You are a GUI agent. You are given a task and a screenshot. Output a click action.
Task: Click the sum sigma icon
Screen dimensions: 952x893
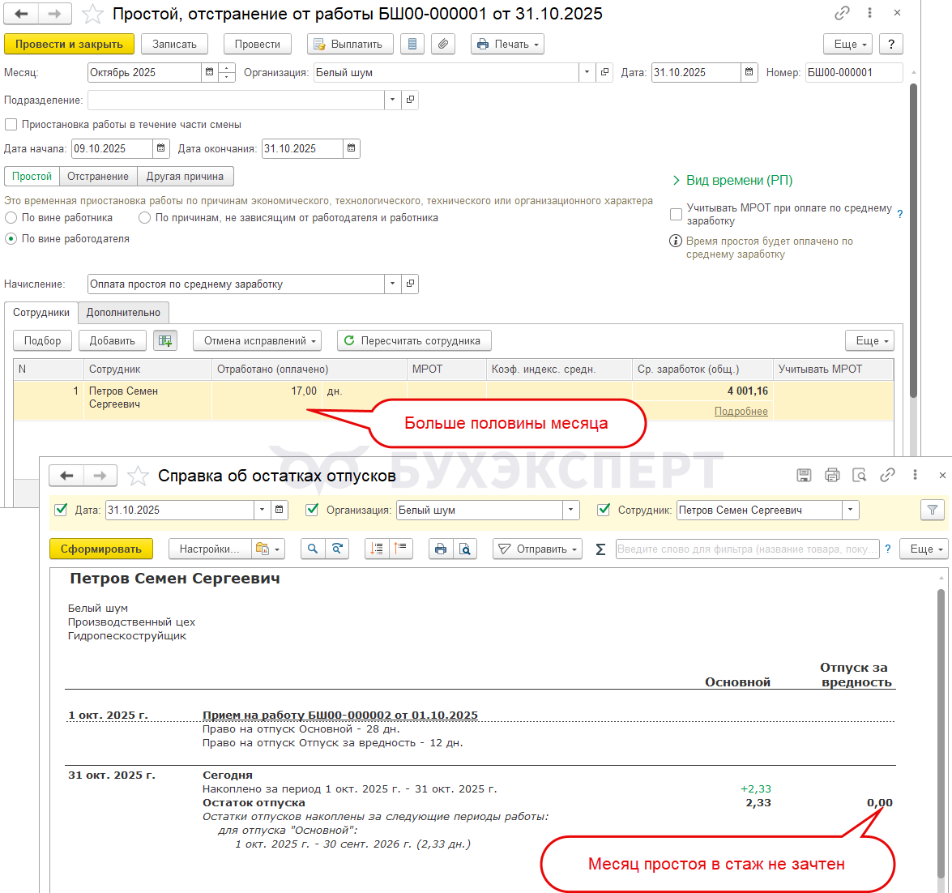pyautogui.click(x=600, y=549)
